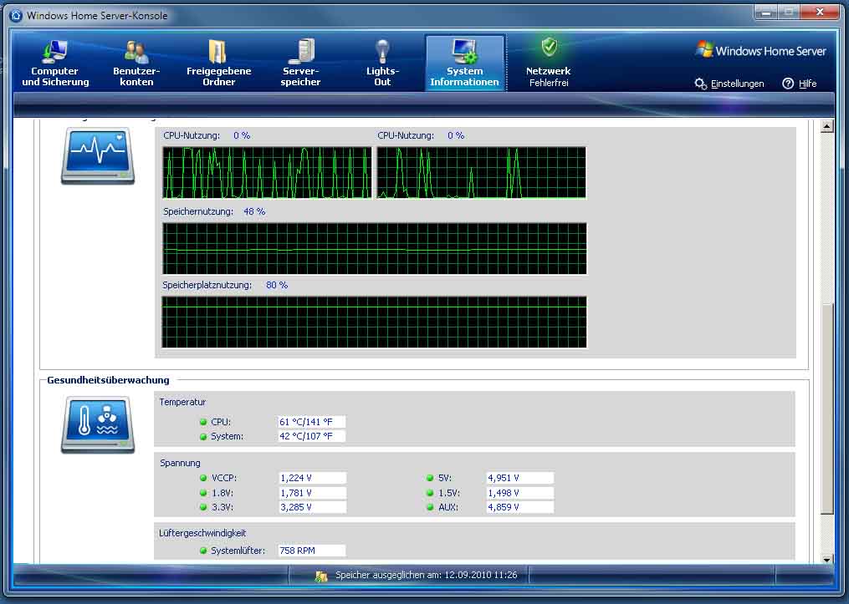Click the green status light next to 1.5V

coord(430,493)
